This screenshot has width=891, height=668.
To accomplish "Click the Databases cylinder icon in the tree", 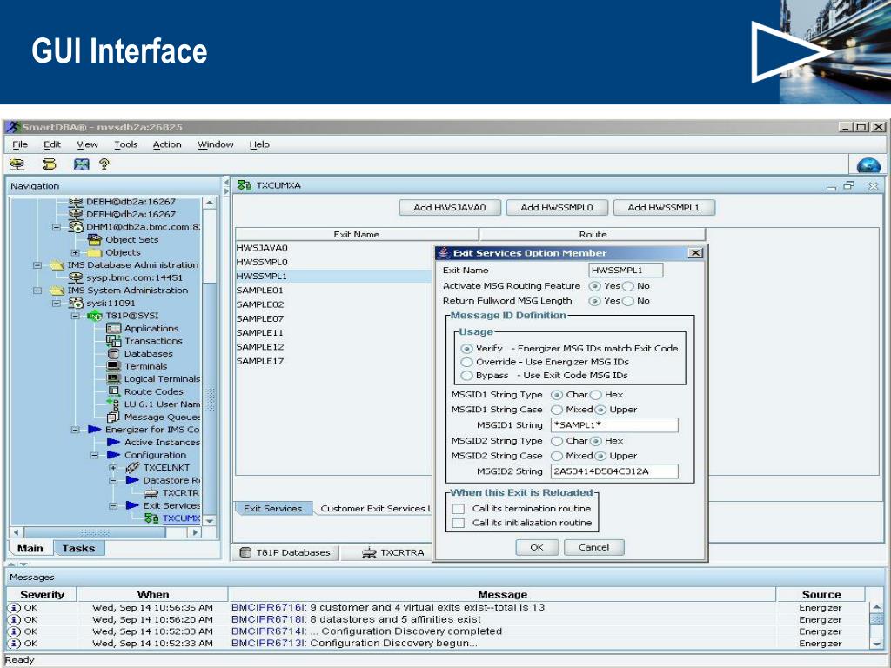I will pos(114,353).
